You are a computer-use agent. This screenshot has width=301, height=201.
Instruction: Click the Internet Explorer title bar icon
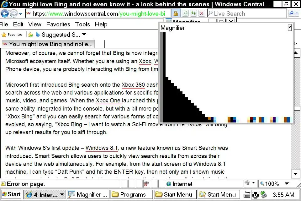(5, 4)
